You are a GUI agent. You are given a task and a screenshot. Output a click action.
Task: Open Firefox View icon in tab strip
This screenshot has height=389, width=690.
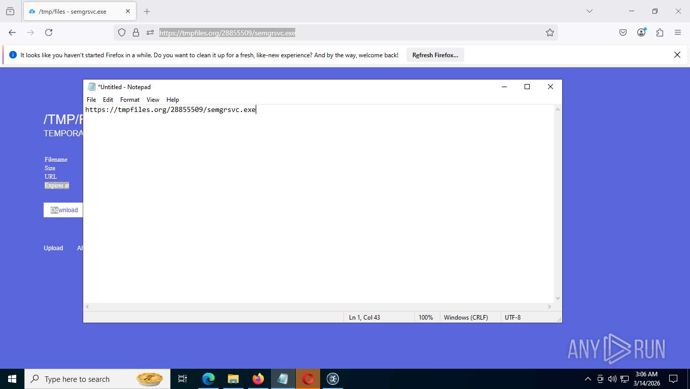[x=10, y=11]
